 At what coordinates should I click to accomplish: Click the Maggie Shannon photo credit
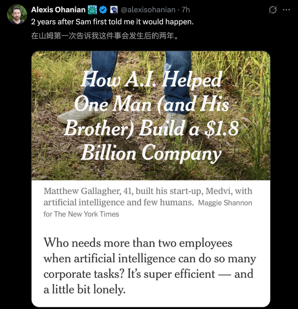[225, 203]
